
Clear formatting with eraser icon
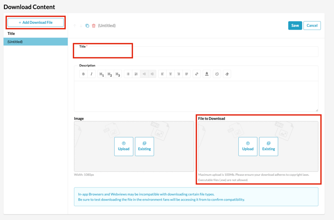click(x=227, y=74)
